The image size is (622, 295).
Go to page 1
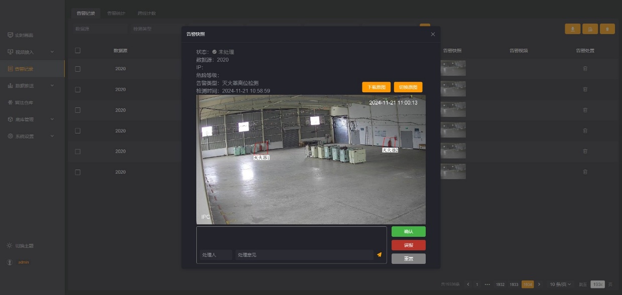click(x=477, y=284)
